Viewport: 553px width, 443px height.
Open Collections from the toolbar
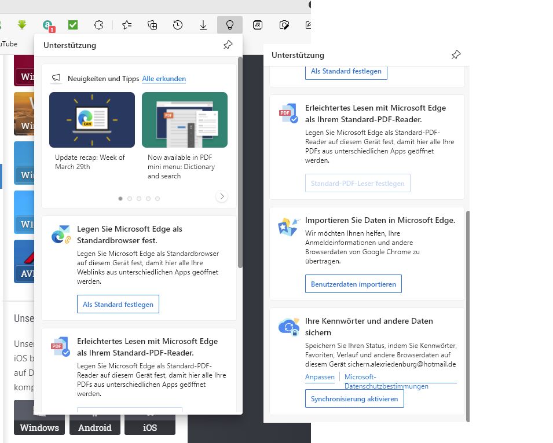[x=152, y=25]
